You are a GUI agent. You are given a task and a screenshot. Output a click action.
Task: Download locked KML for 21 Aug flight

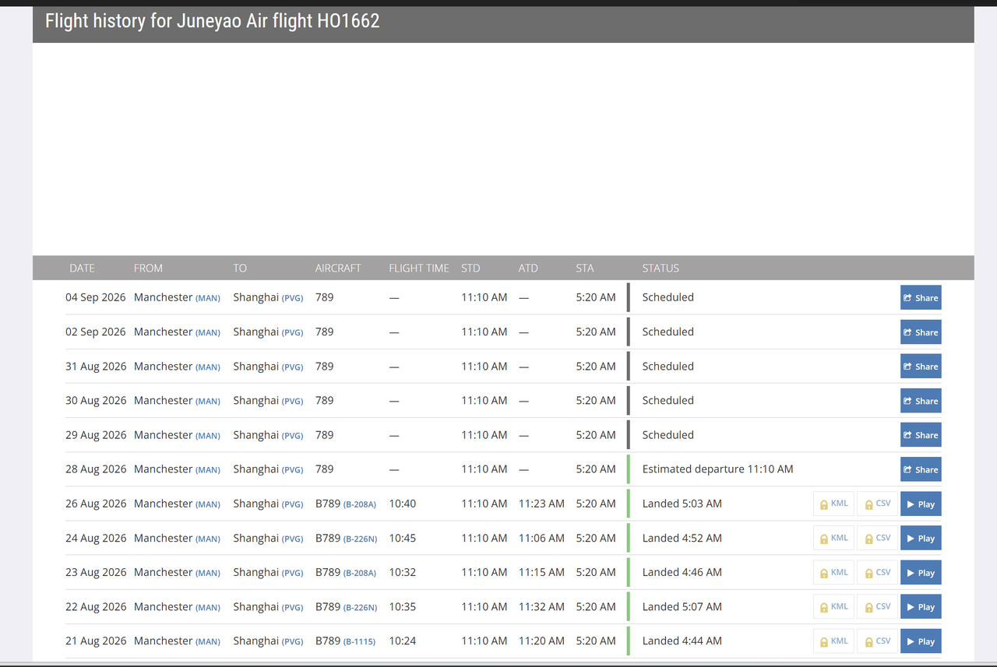833,641
